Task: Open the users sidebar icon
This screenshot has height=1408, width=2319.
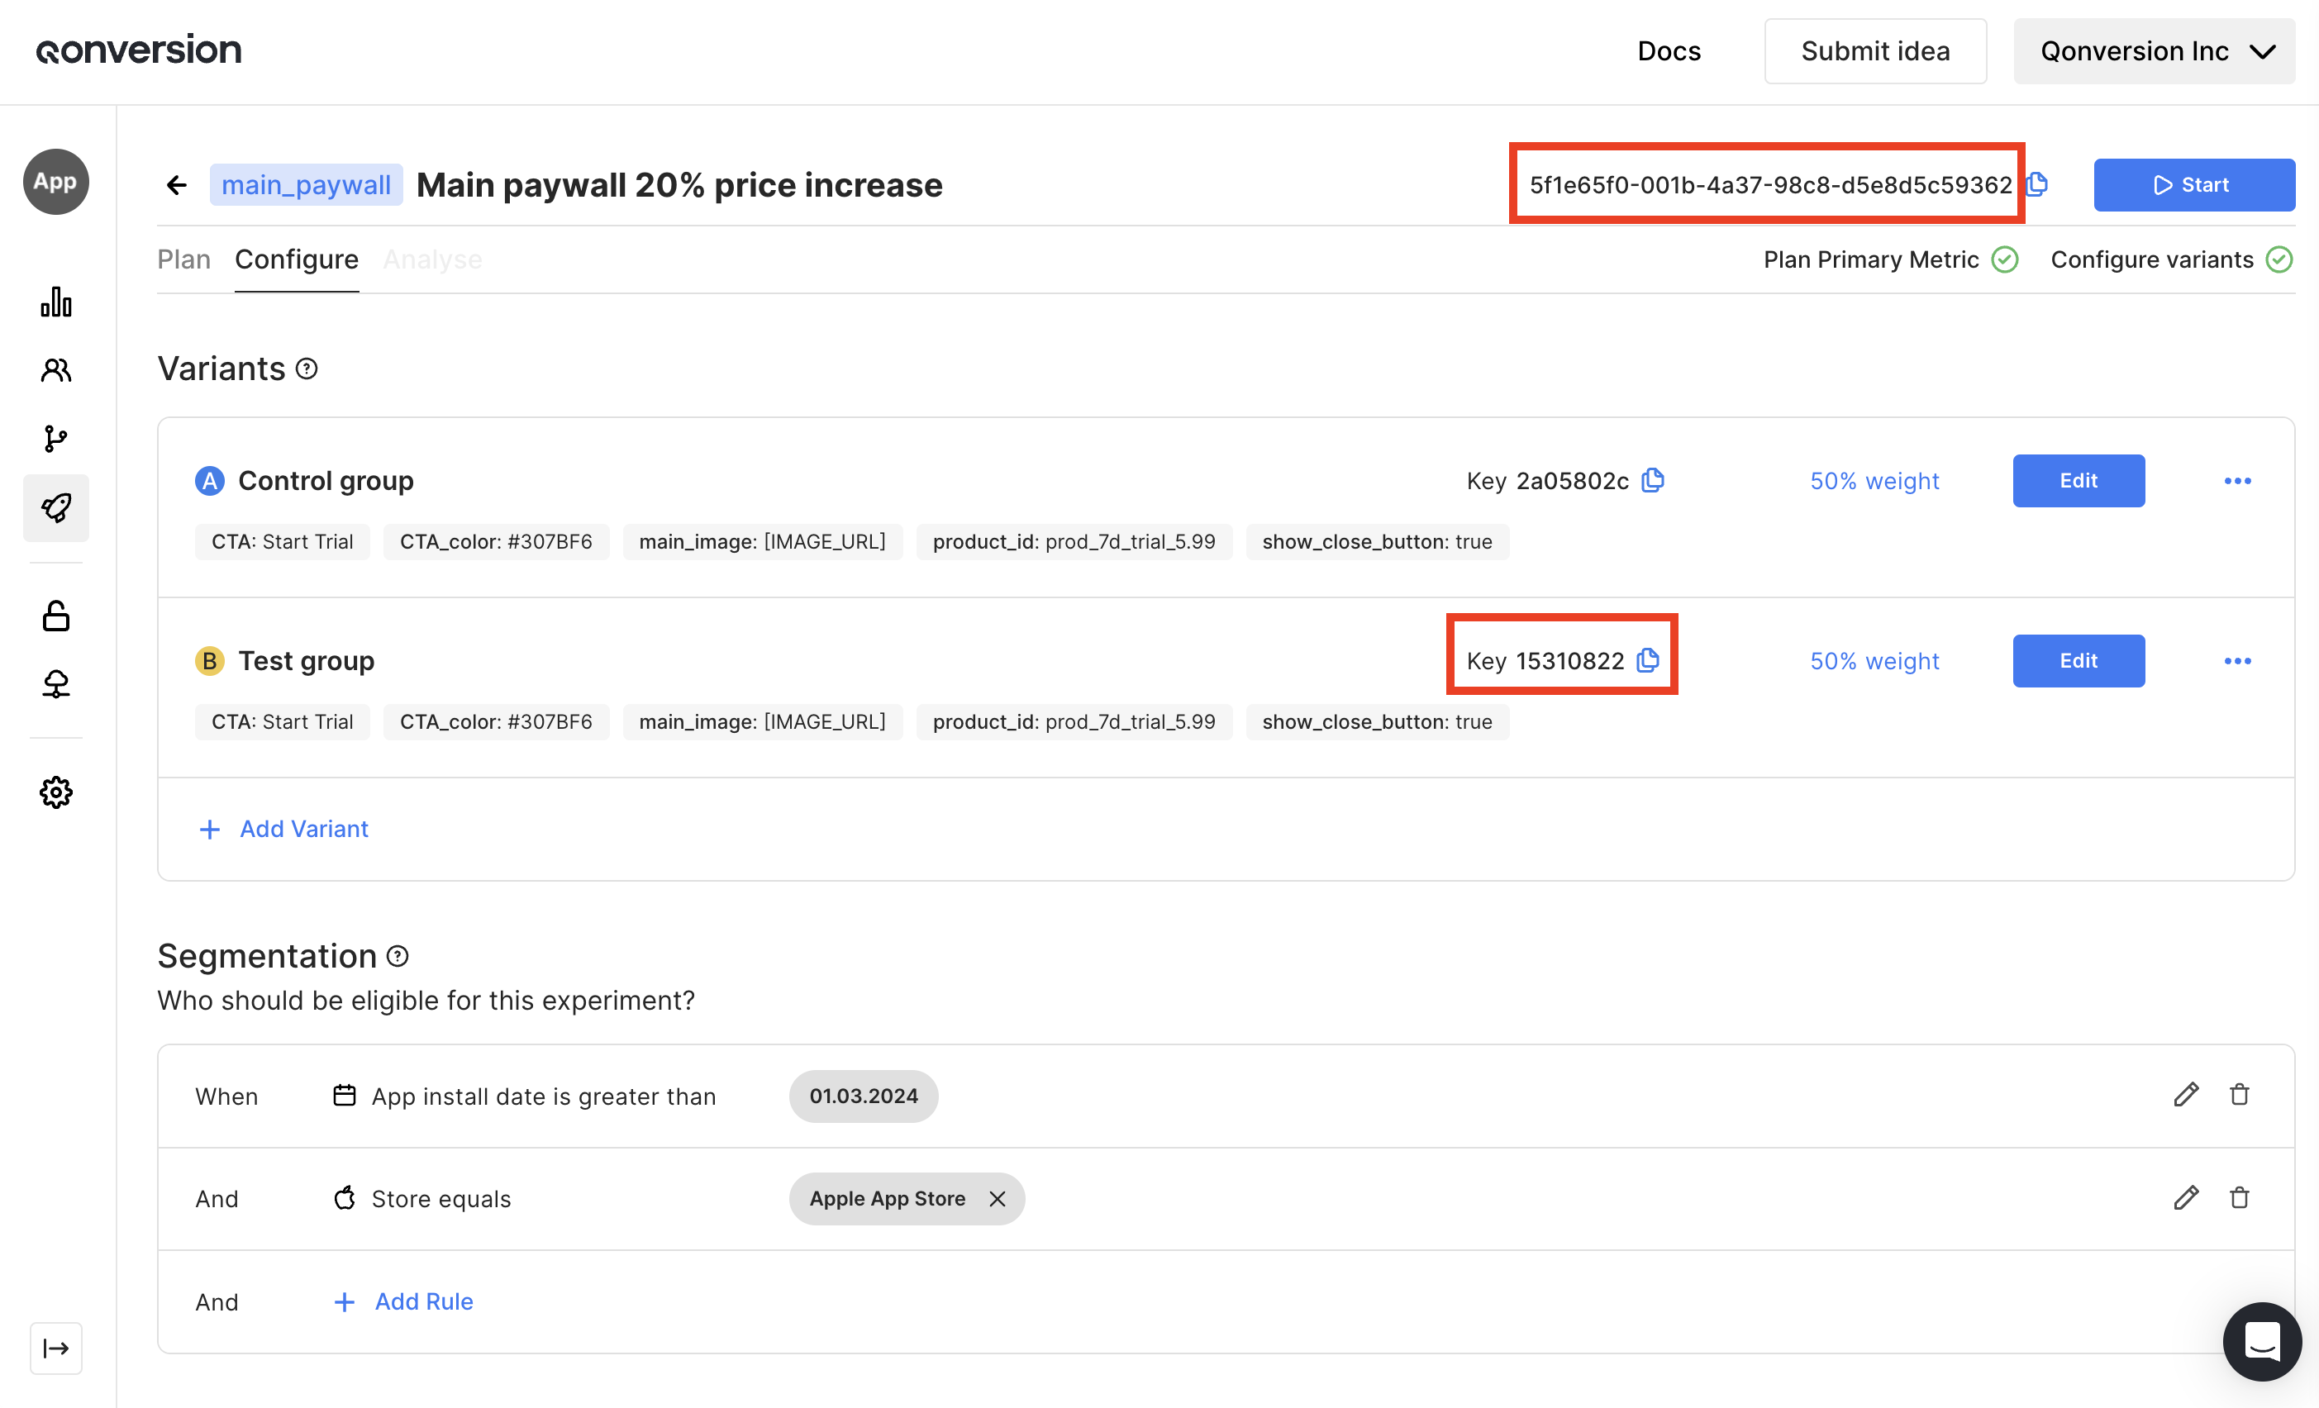Action: (x=55, y=370)
